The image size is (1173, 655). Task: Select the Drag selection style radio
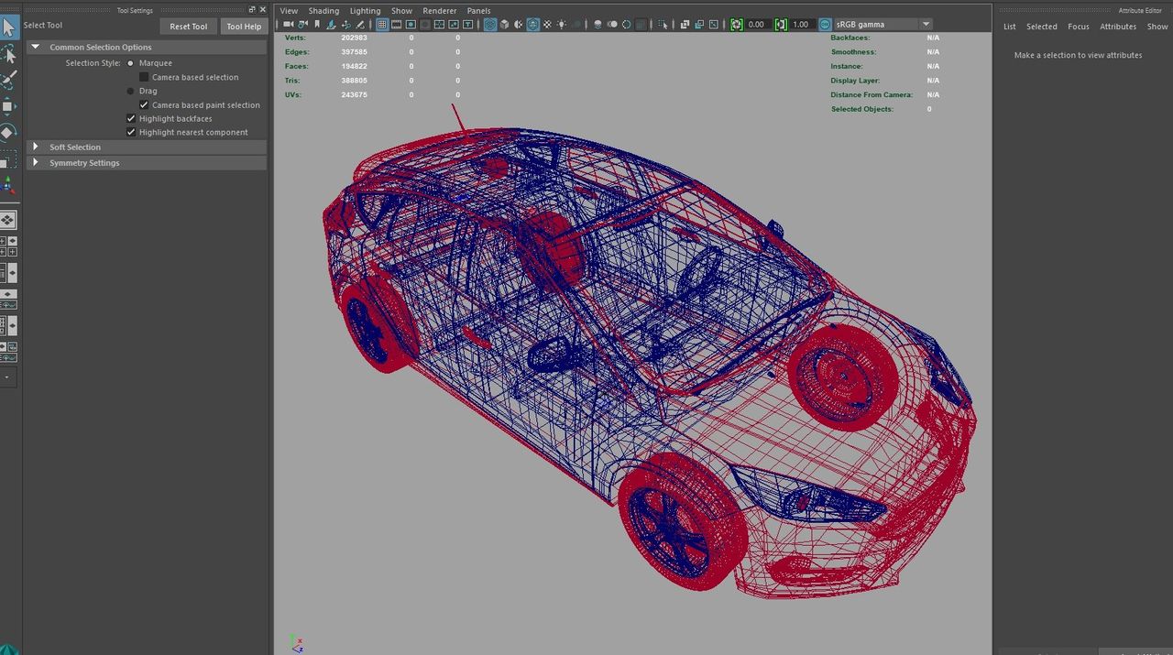(x=130, y=91)
